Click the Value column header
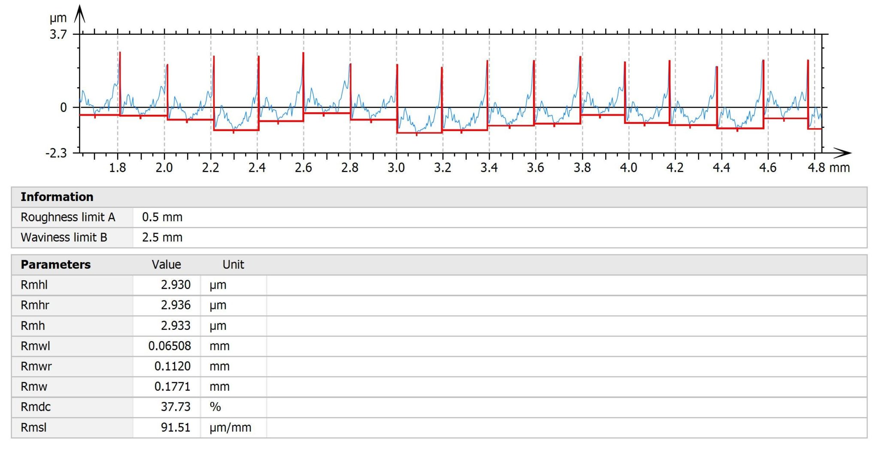This screenshot has height=449, width=879. click(166, 264)
